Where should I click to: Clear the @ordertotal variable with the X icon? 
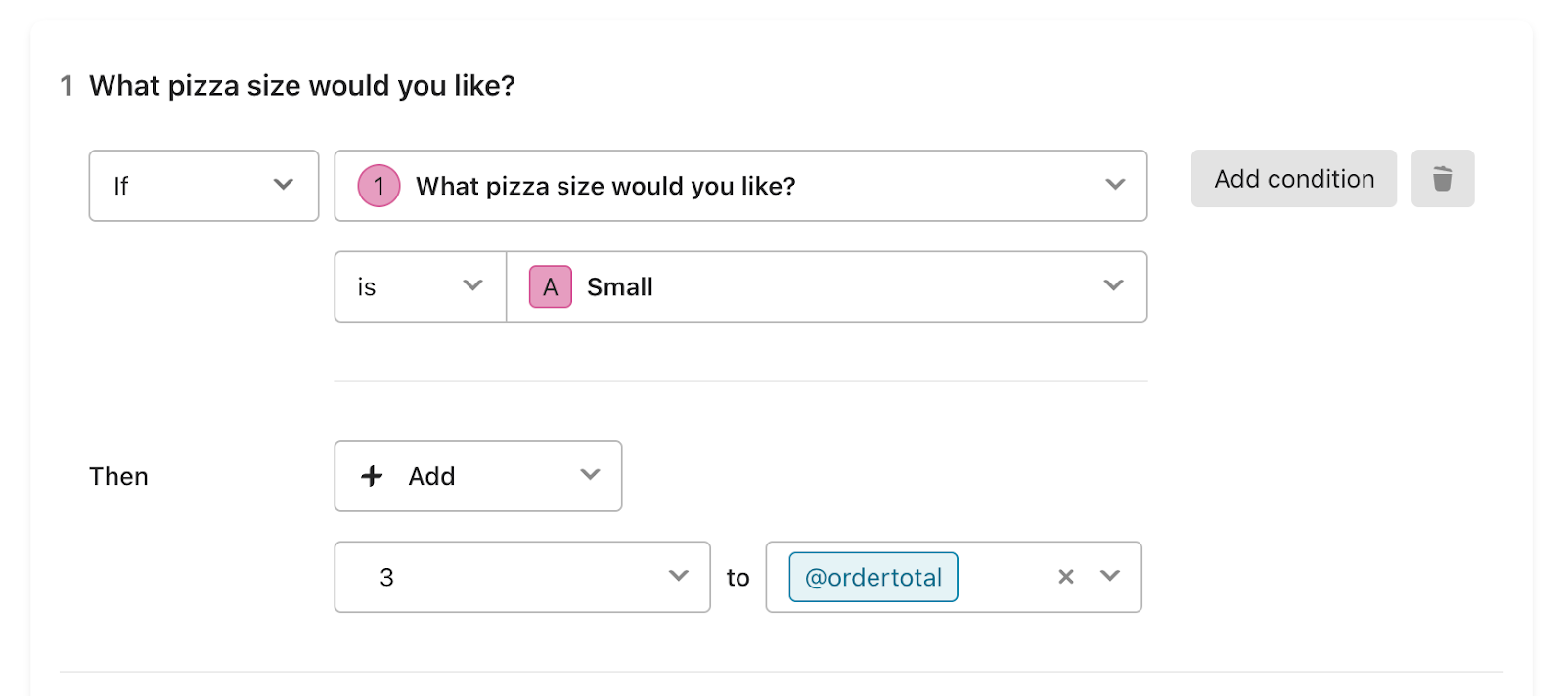coord(1066,577)
